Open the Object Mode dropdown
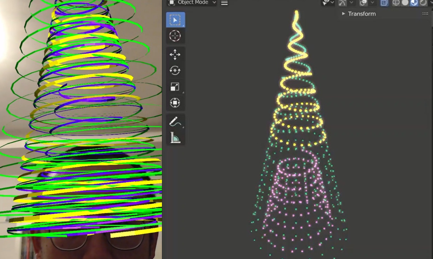This screenshot has height=259, width=433. coord(192,2)
